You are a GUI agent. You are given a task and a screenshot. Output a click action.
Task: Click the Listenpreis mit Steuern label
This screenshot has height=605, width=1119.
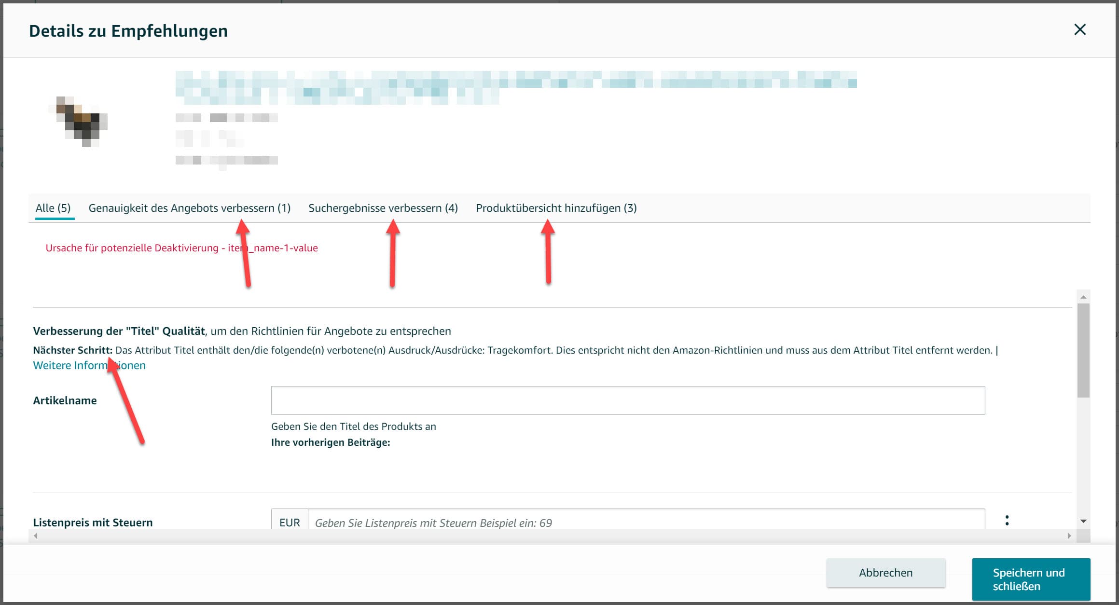pyautogui.click(x=93, y=522)
